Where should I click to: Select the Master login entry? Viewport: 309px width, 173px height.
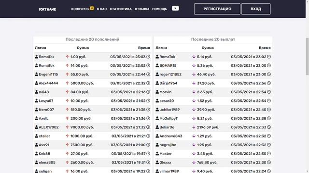tap(166, 154)
